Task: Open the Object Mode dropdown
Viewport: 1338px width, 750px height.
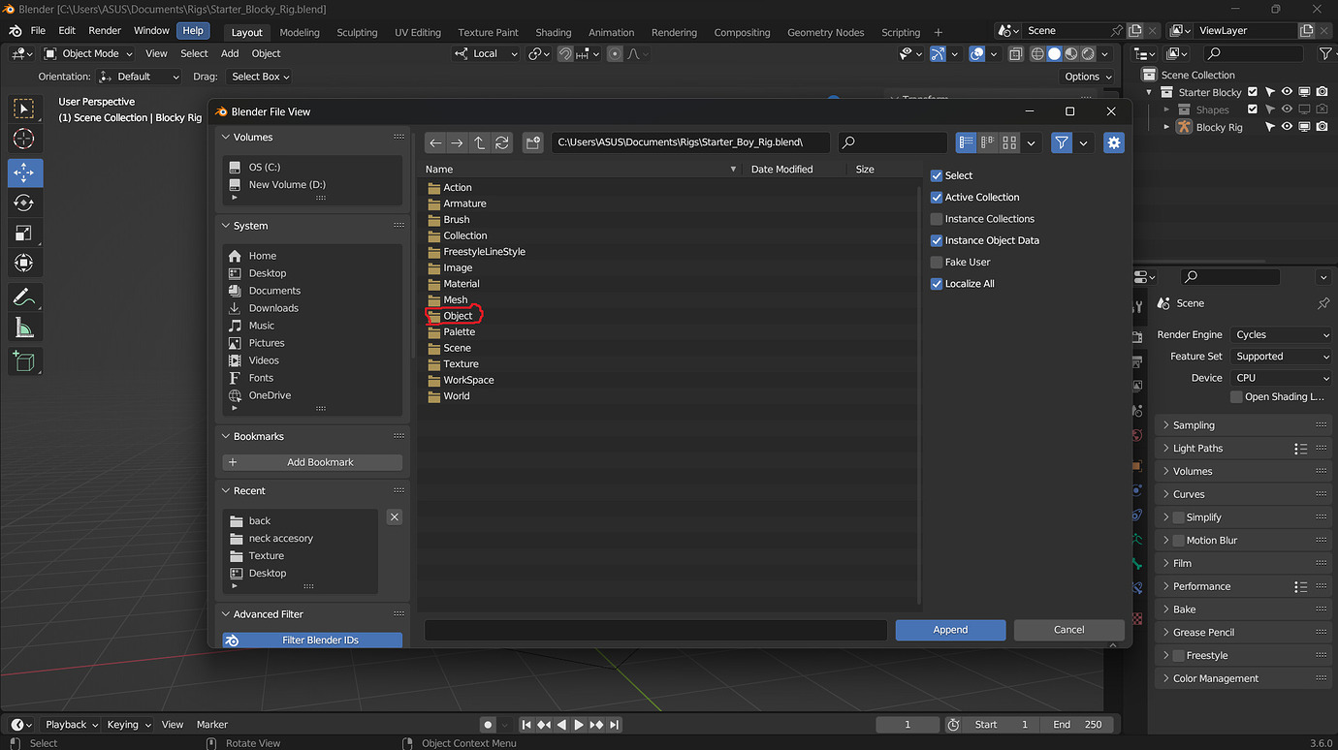Action: click(x=88, y=53)
